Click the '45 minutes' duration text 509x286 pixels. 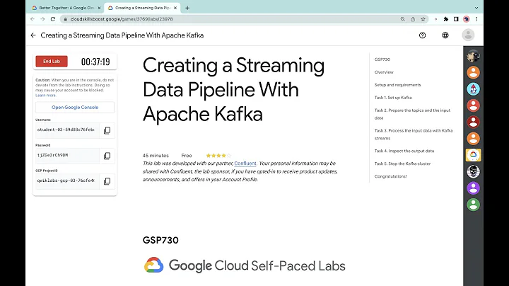(x=156, y=156)
